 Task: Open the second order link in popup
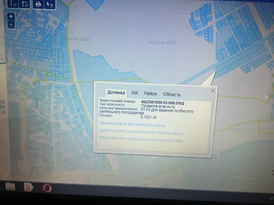pos(141,132)
